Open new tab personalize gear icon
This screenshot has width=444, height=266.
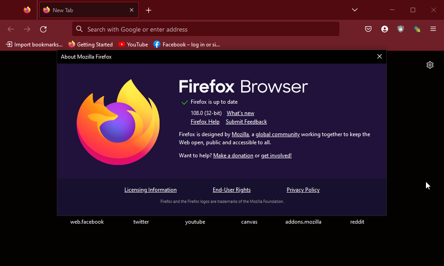coord(430,65)
